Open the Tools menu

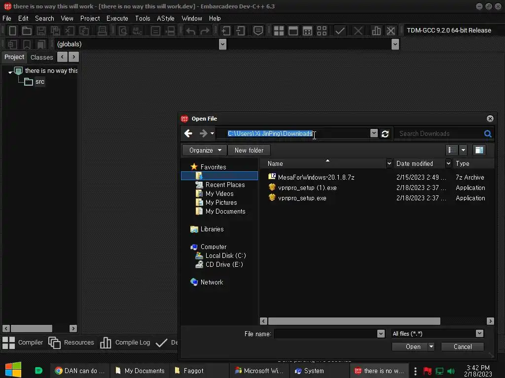coord(143,18)
